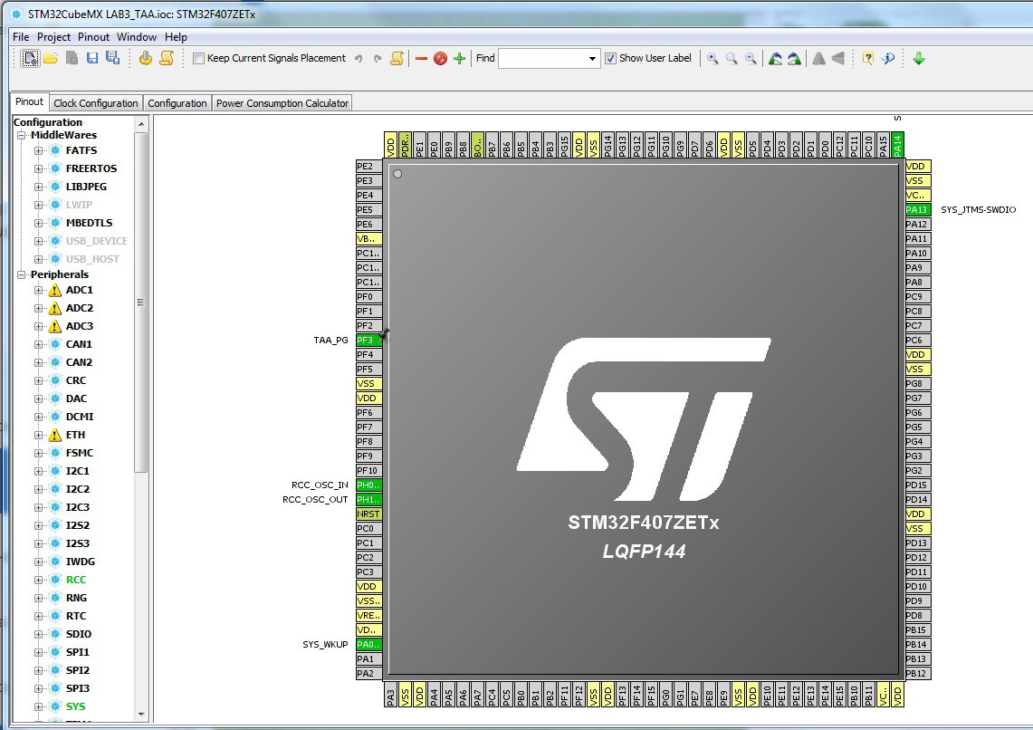This screenshot has height=730, width=1033.
Task: Click the yellow help question mark icon
Action: [x=868, y=59]
